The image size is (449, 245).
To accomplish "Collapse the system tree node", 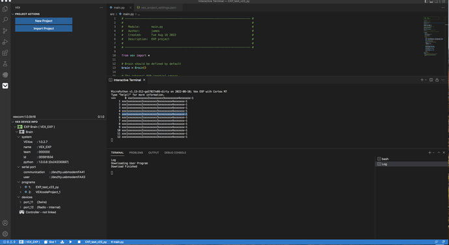I will point(19,137).
